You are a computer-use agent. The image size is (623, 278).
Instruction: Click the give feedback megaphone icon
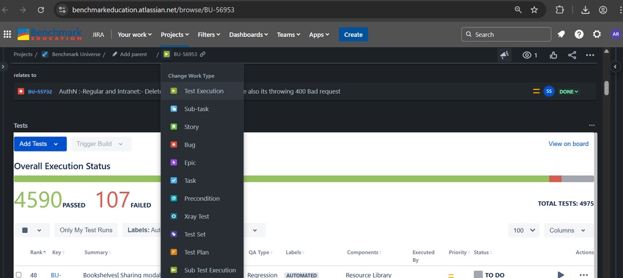(504, 55)
